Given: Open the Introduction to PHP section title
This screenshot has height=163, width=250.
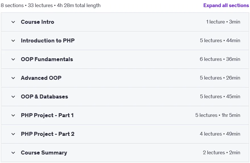Looking at the screenshot, I should pos(48,40).
